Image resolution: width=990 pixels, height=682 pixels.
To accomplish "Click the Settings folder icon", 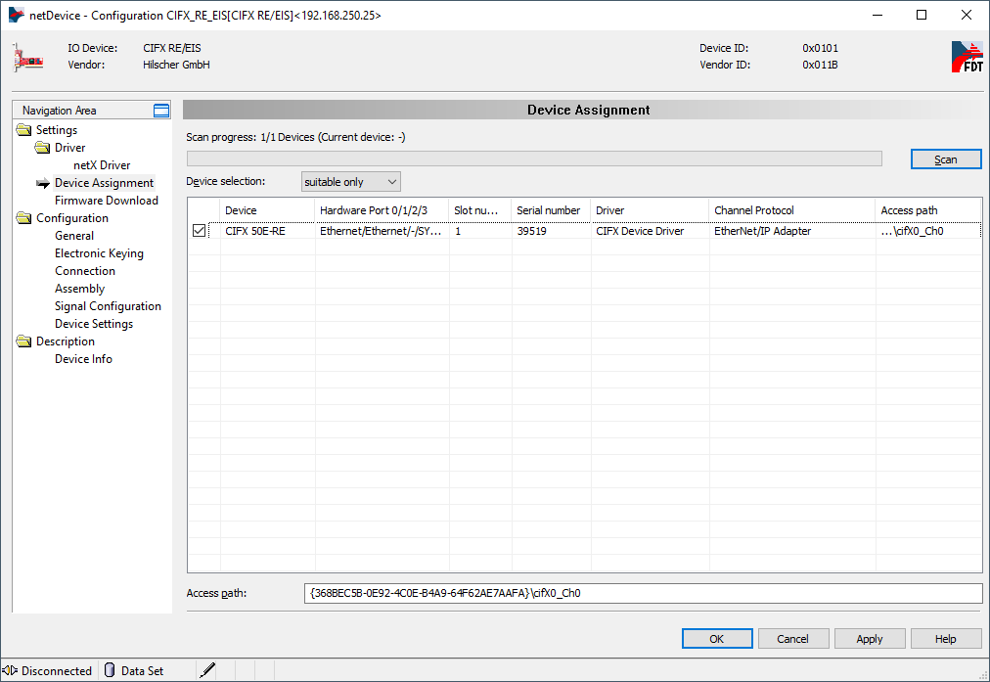I will (24, 130).
